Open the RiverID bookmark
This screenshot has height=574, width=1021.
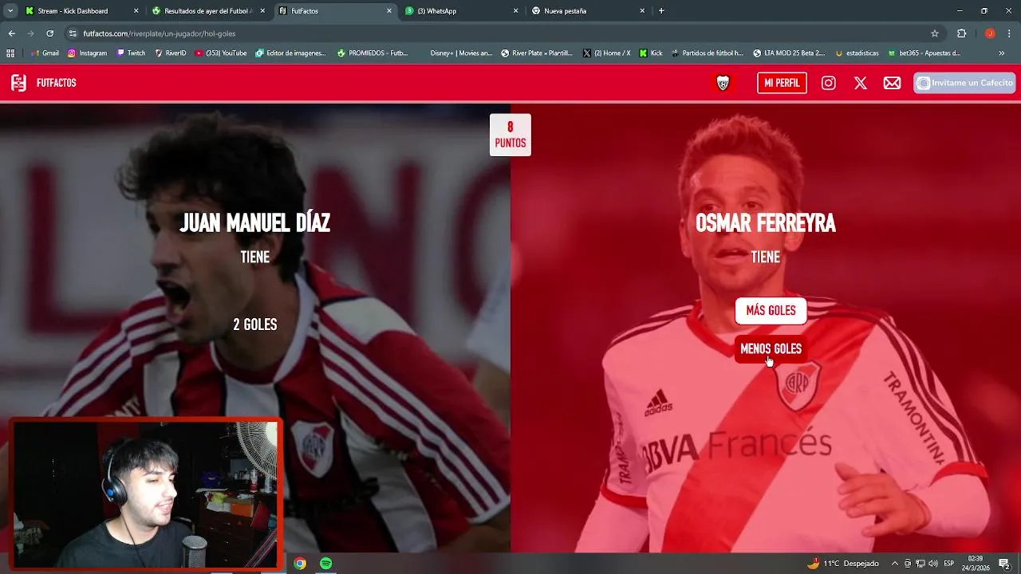point(170,53)
